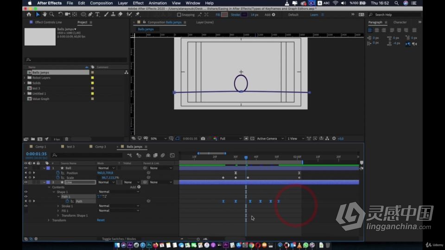Hide the Line layer eye
445x250 pixels.
coord(26,182)
